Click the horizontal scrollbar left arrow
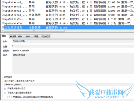 coord(2,31)
